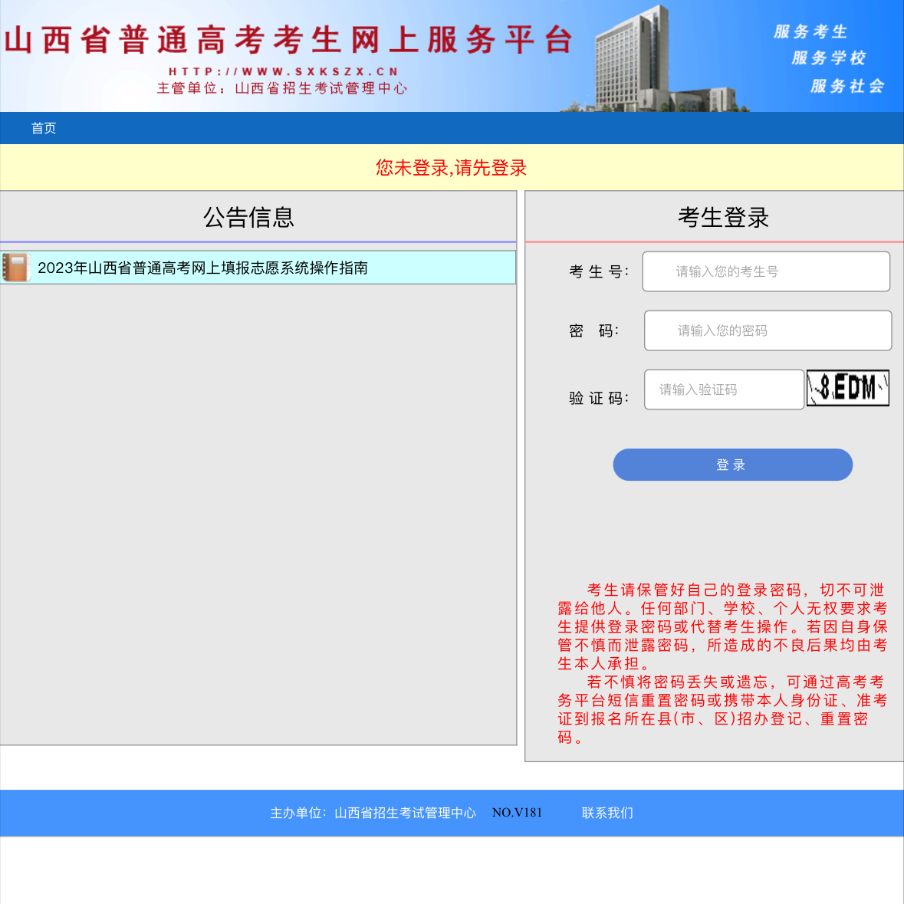Open the 首页 menu item
The image size is (904, 904).
[x=42, y=128]
